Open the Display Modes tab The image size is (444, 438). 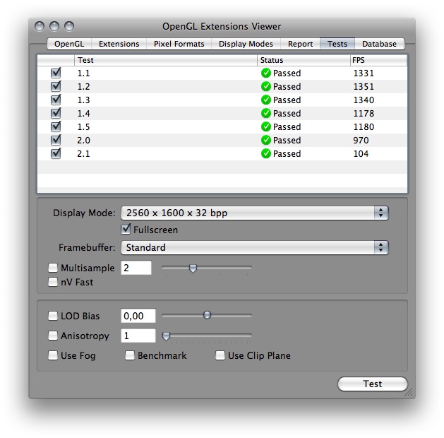coord(246,44)
